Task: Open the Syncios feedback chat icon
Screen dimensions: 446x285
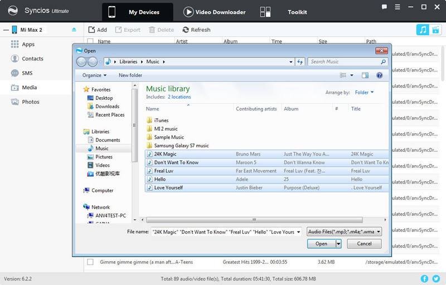Action: (384, 7)
